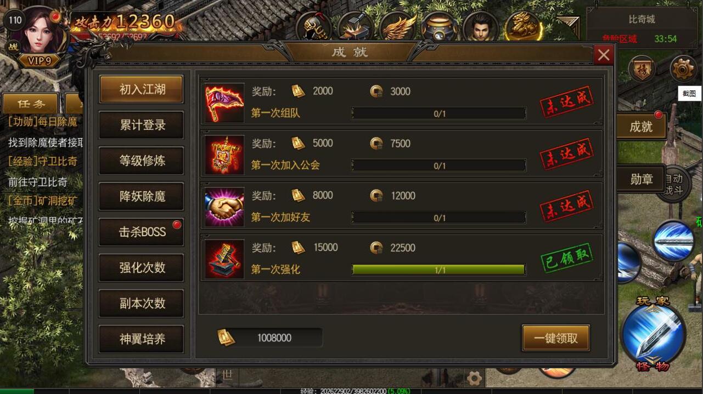
Task: Click the 一键领取 claim-all button
Action: tap(556, 338)
